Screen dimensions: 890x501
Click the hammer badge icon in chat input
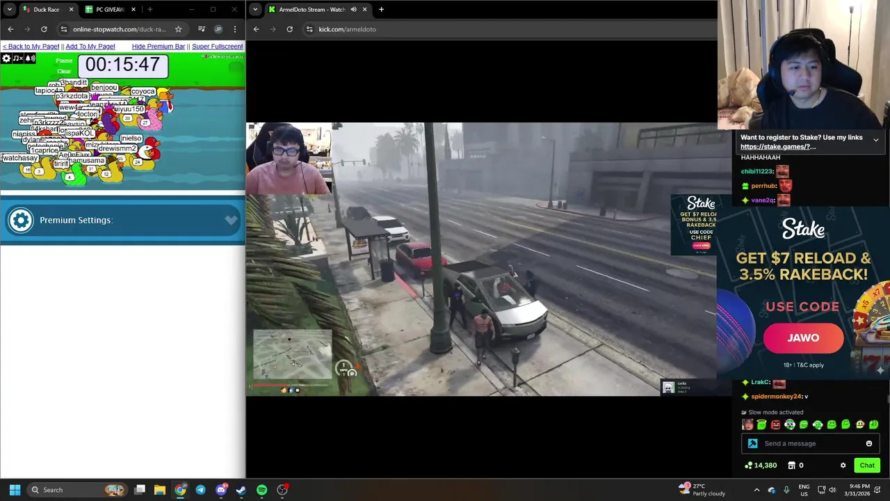coord(752,443)
